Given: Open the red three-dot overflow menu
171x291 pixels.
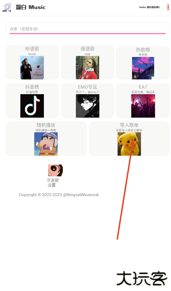Looking at the screenshot, I should tap(168, 7).
